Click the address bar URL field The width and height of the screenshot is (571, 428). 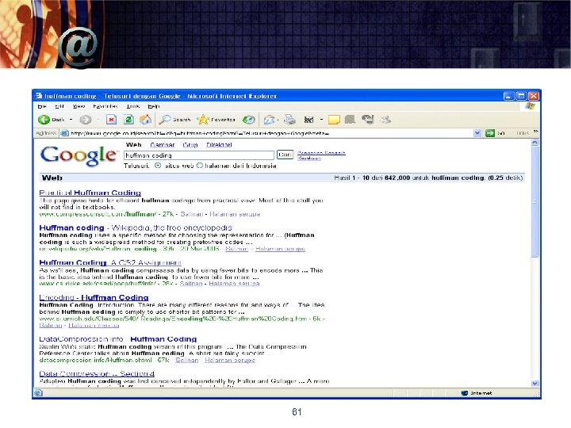pyautogui.click(x=271, y=133)
